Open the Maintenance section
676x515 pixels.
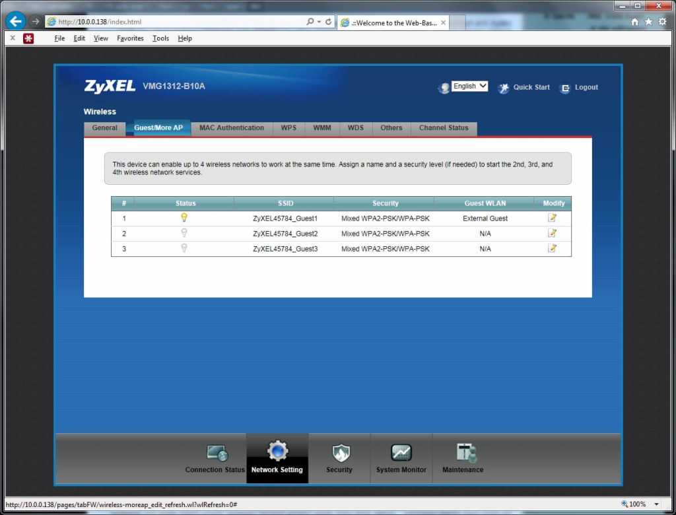coord(463,459)
